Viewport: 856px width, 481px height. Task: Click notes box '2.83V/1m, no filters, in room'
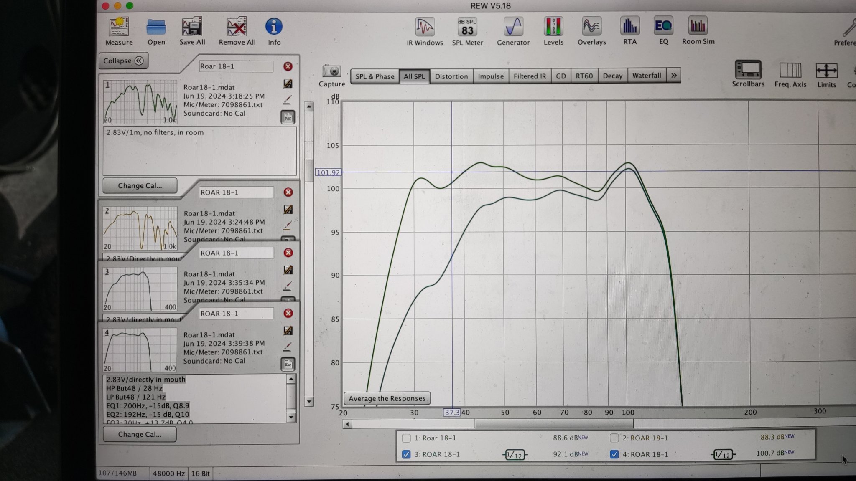199,151
